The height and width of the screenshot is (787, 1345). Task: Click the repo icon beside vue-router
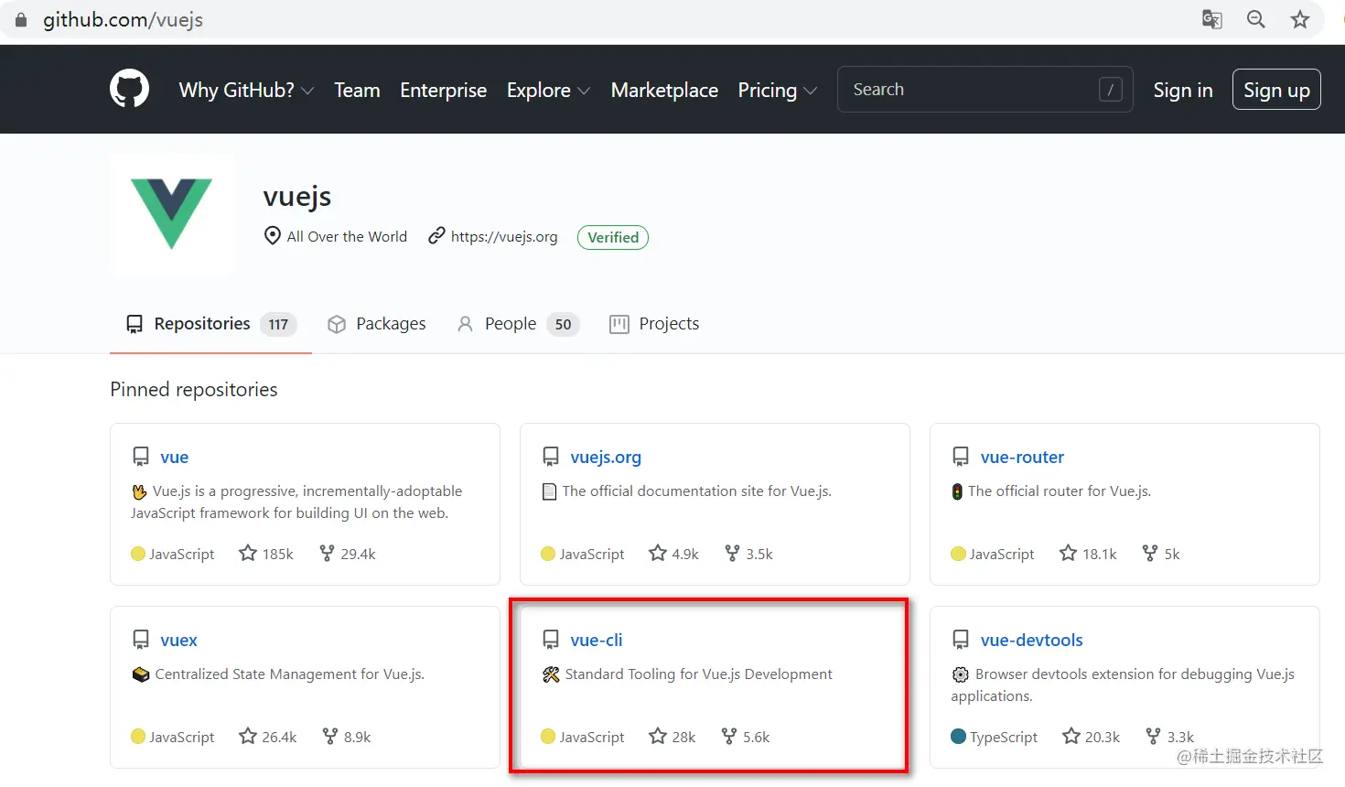pyautogui.click(x=961, y=457)
